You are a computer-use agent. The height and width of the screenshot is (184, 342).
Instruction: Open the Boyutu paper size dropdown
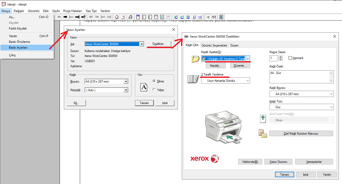[x=126, y=82]
